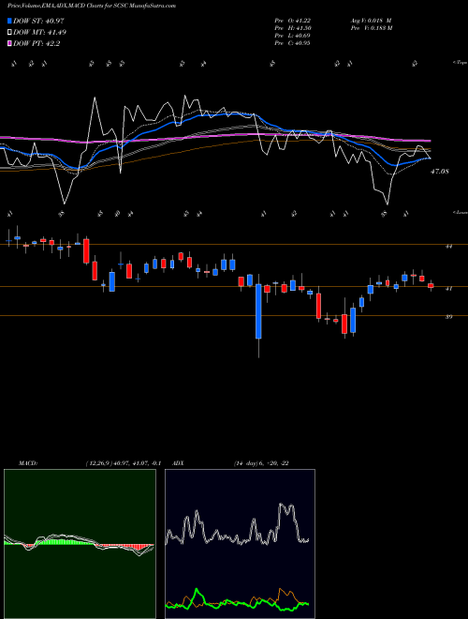Click the MACD '(12,26,9) 40.97, 41.07, -0.1' values
This screenshot has height=619, width=468.
pyautogui.click(x=123, y=463)
